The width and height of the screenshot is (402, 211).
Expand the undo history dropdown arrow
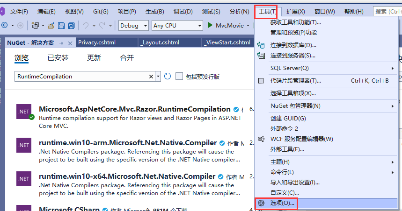pyautogui.click(x=94, y=26)
